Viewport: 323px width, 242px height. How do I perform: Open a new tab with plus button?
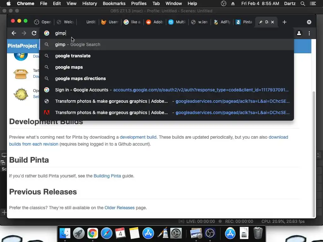pos(285,22)
